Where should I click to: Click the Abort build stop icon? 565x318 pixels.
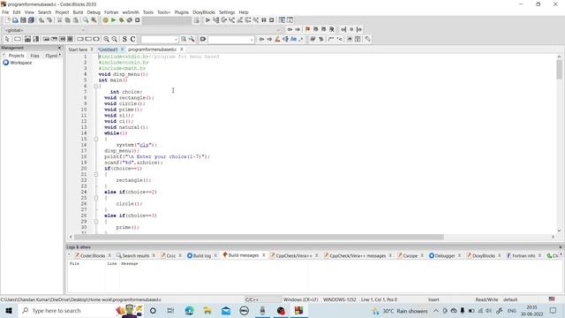tap(138, 20)
